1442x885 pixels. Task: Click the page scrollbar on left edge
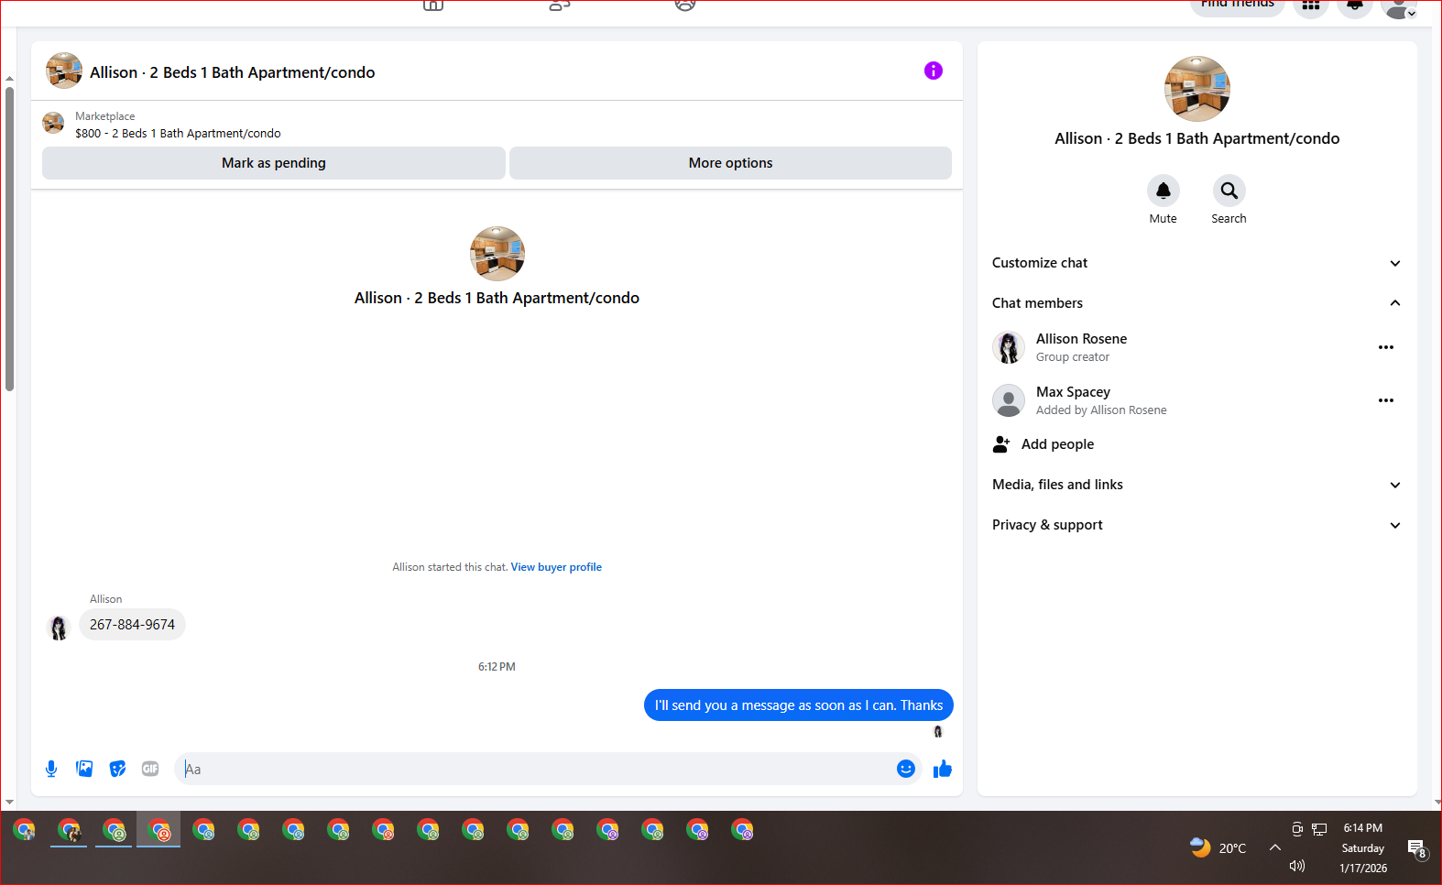click(x=9, y=238)
